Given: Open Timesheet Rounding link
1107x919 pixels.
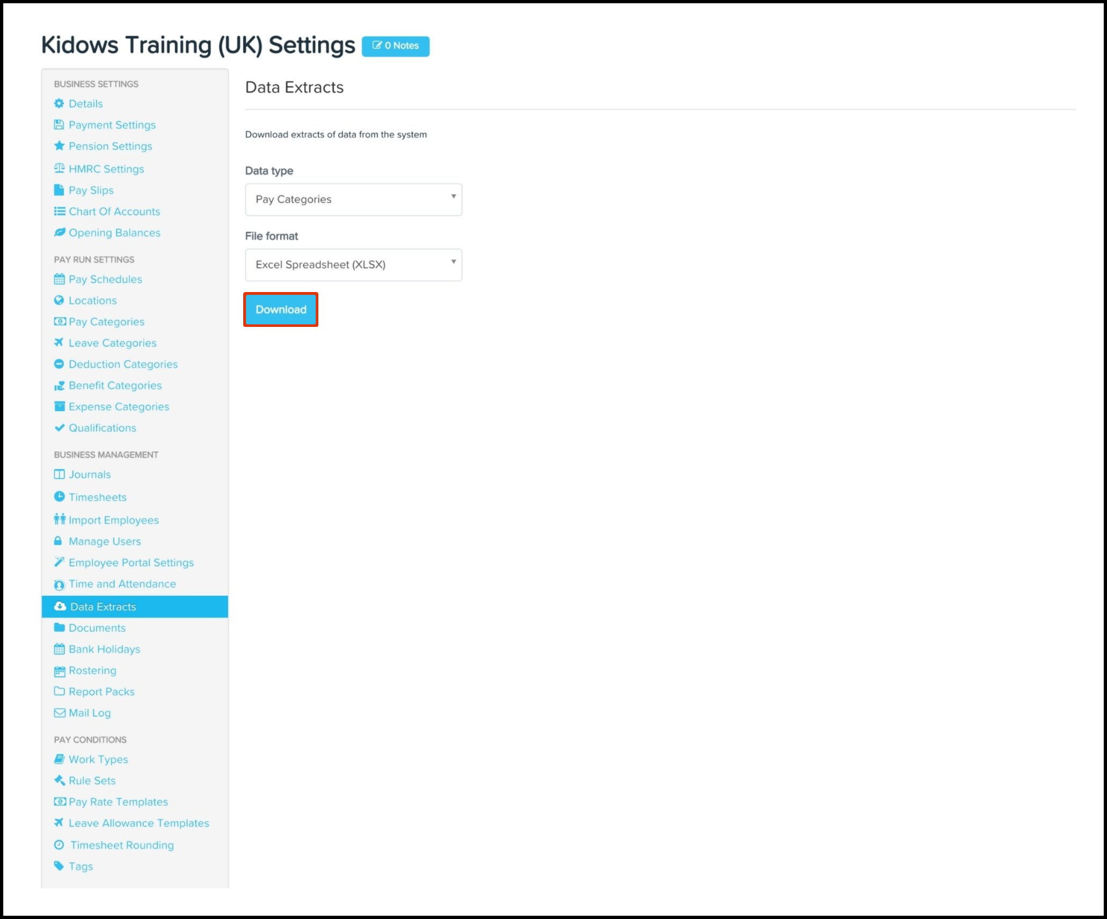Looking at the screenshot, I should coord(122,845).
